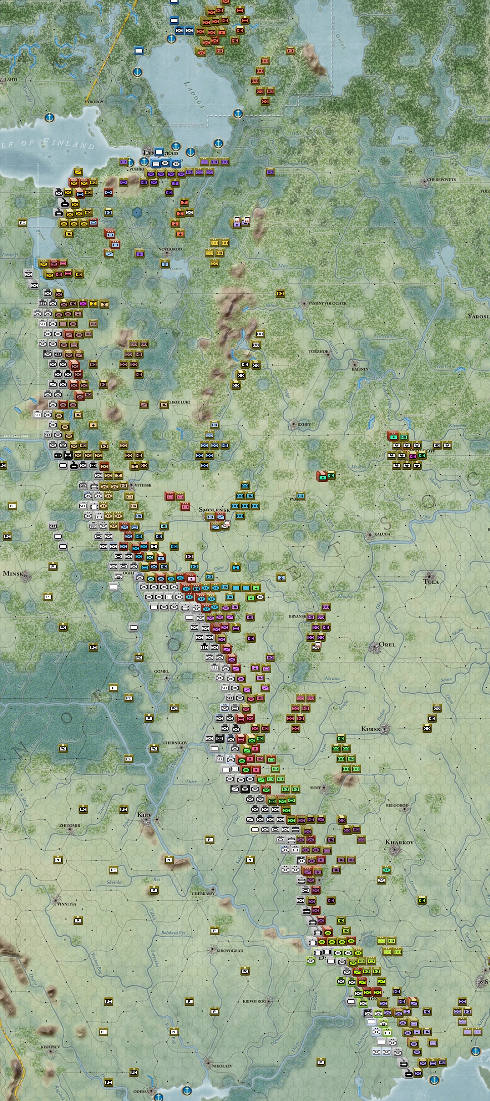Select the blue HQ counter at Vyazma

(300, 496)
